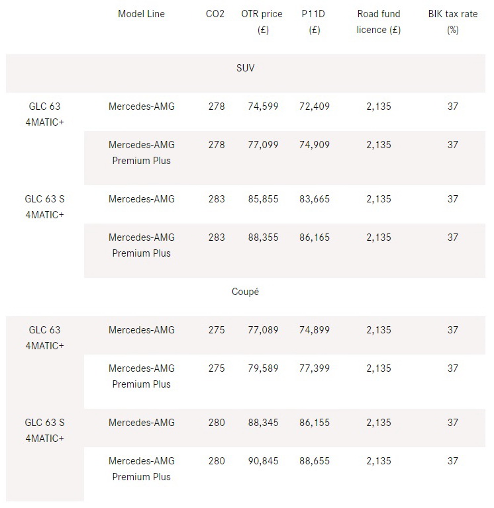494x508 pixels.
Task: Click the Coupé section heading
Action: [246, 292]
